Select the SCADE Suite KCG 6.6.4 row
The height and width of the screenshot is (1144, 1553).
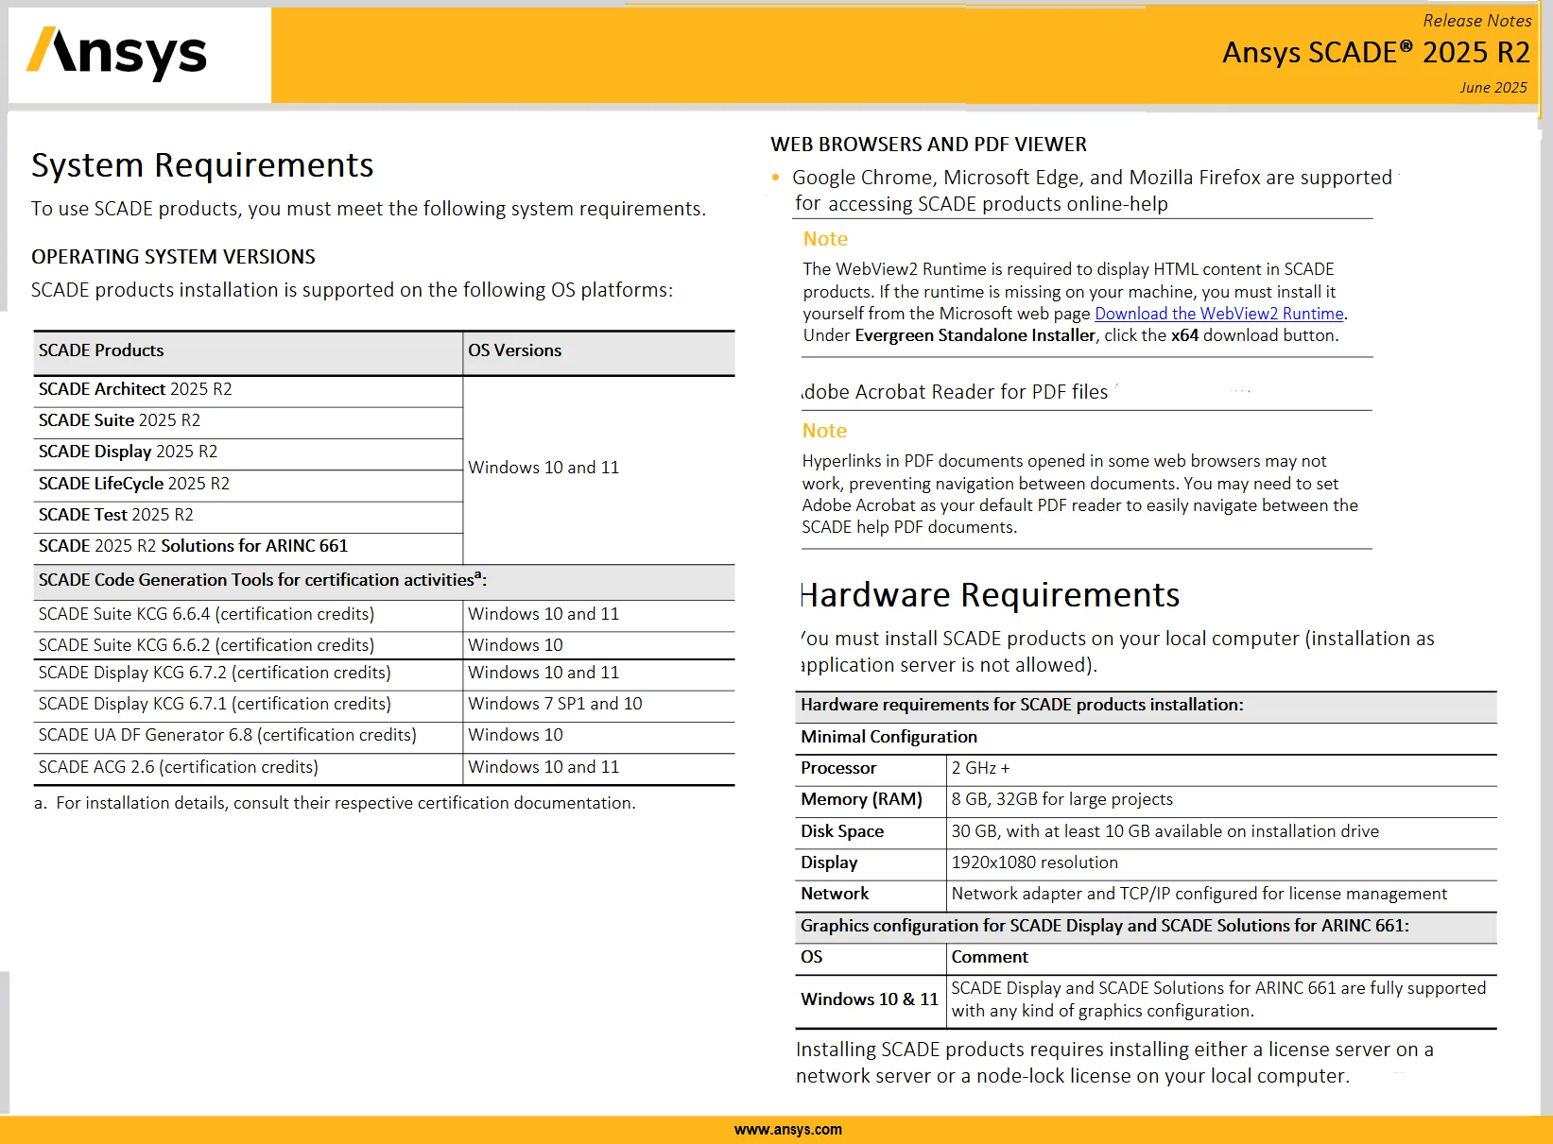pos(384,614)
